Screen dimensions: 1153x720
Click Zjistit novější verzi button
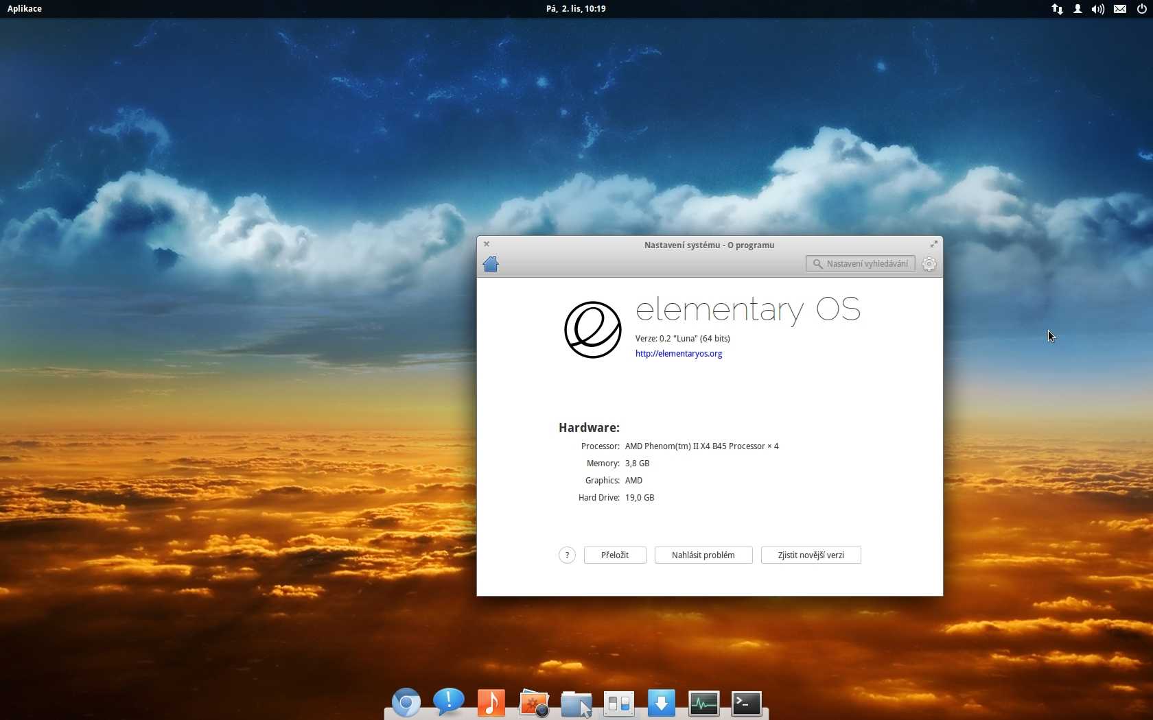point(811,555)
